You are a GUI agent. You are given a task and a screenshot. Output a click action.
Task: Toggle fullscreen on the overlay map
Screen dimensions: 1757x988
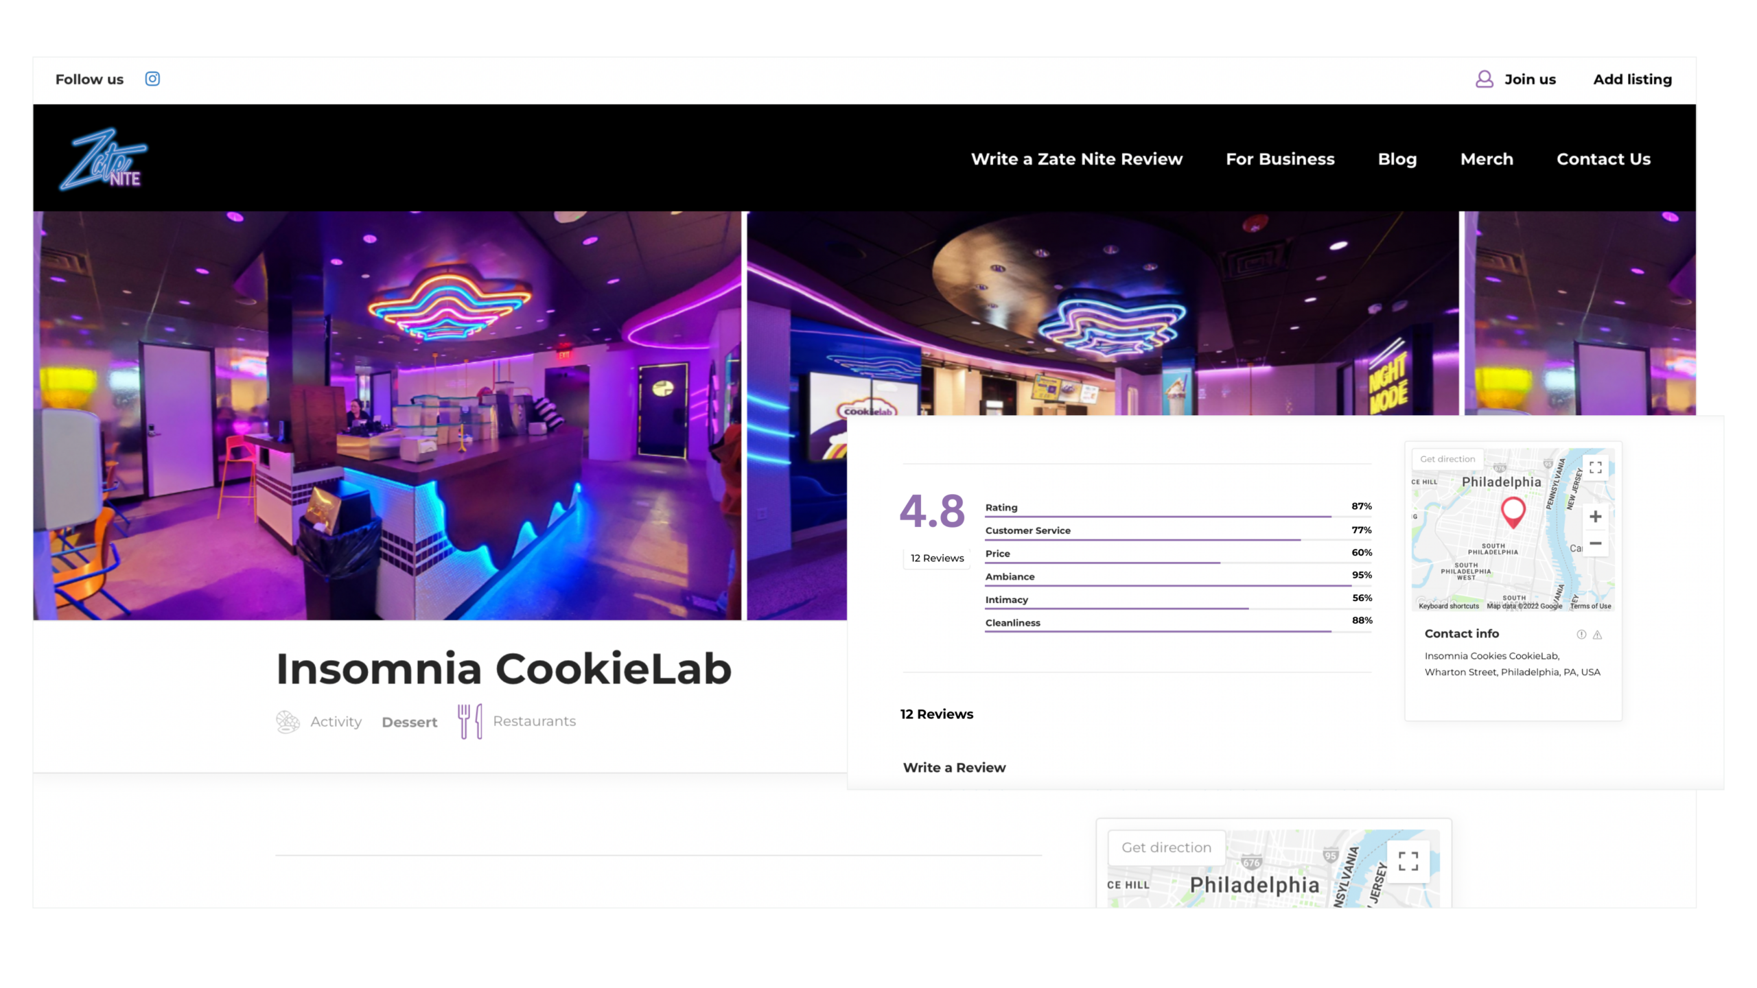point(1596,467)
